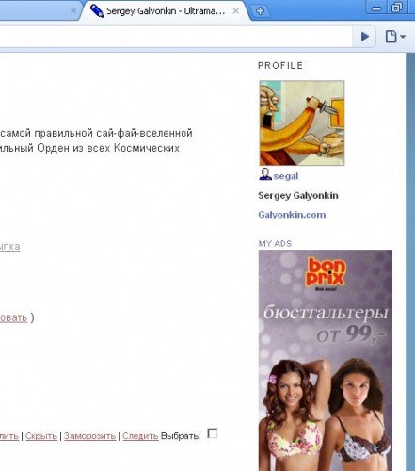
Task: Switch to the Sergey Galyonkin tab
Action: 166,11
